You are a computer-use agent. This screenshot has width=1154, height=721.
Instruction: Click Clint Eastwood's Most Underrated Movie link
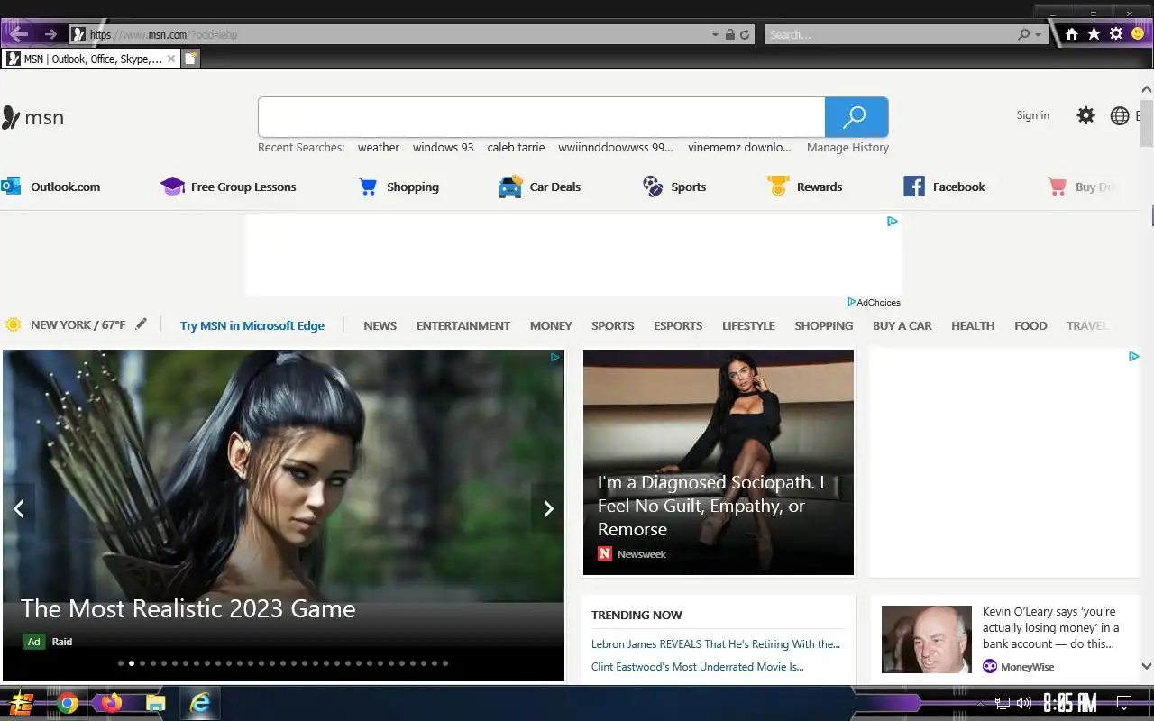point(698,667)
